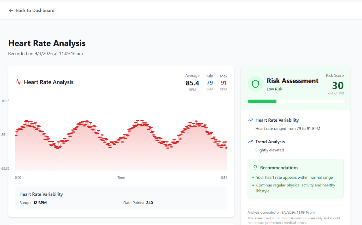The height and width of the screenshot is (225, 362).
Task: Click the Low Risk label
Action: coord(274,89)
